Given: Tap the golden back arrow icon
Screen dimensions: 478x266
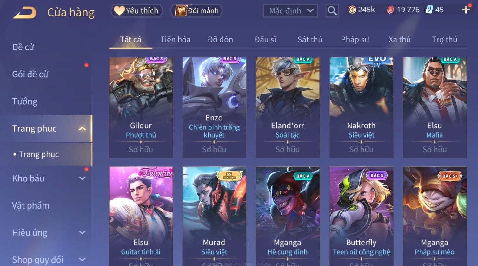Looking at the screenshot, I should (x=24, y=12).
